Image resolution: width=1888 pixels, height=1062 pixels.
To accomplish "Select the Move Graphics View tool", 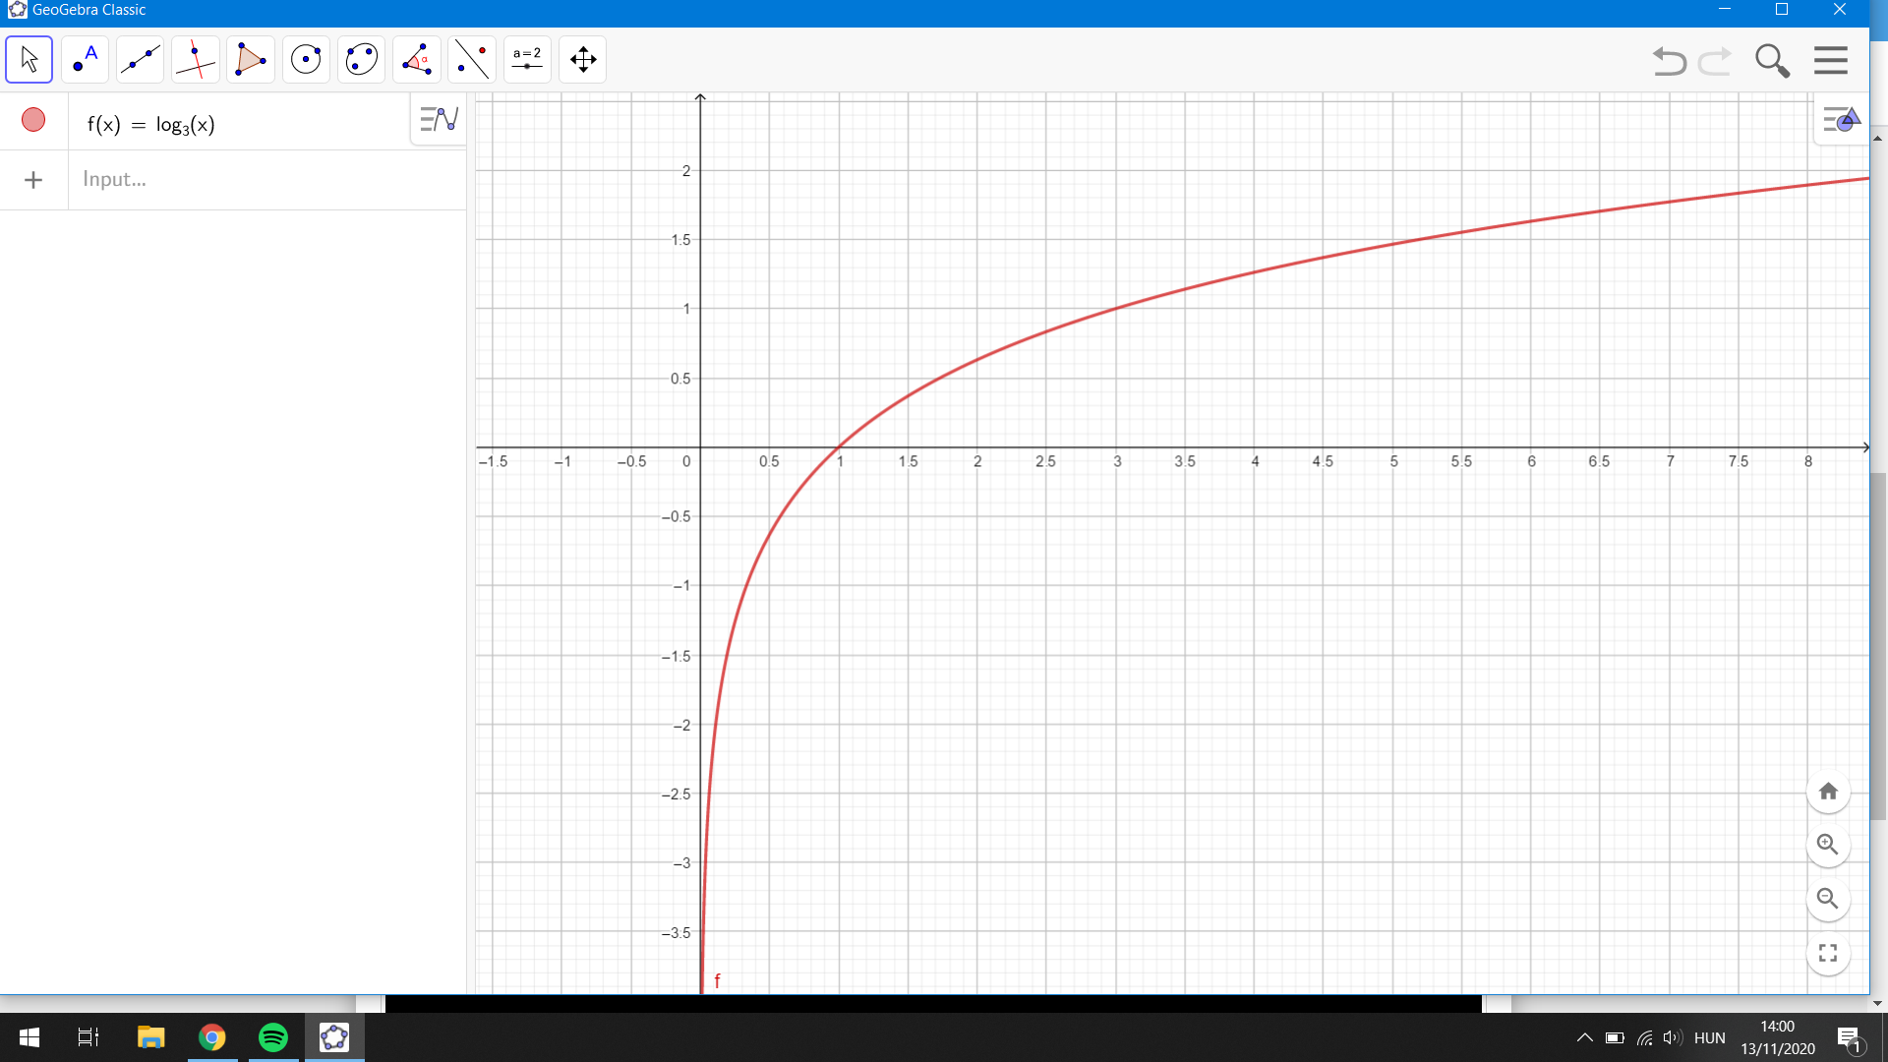I will click(583, 60).
